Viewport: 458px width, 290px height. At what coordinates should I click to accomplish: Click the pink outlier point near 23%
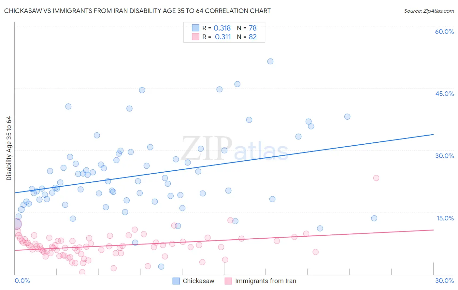click(x=376, y=178)
